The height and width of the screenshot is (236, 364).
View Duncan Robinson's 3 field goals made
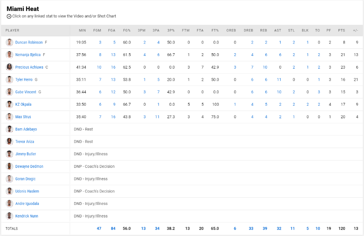click(x=100, y=42)
